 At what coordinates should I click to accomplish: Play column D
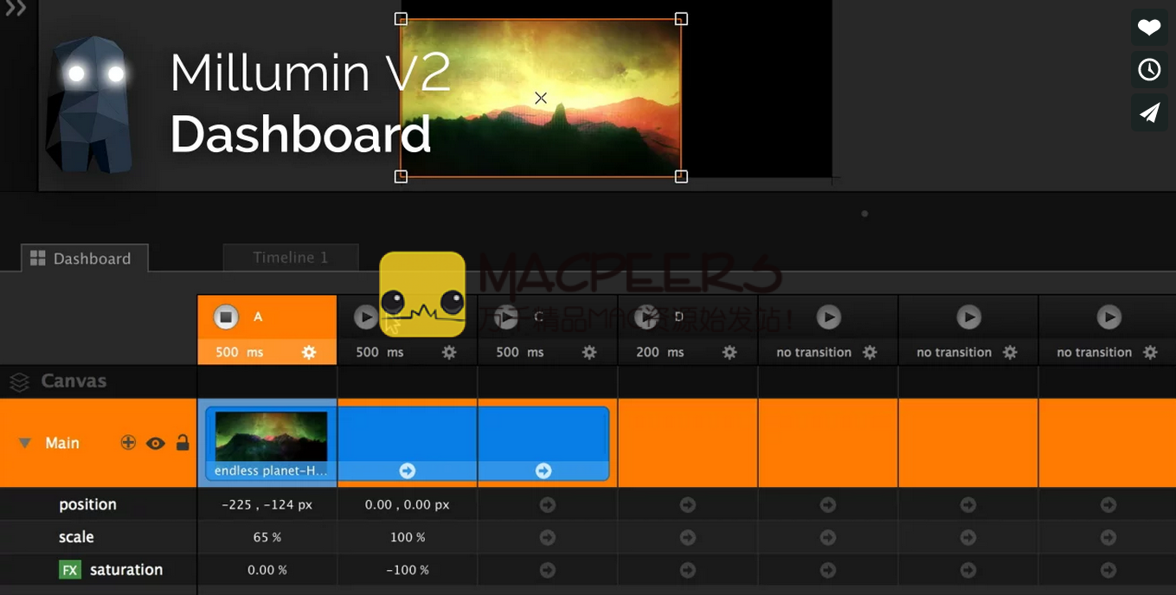[x=646, y=317]
